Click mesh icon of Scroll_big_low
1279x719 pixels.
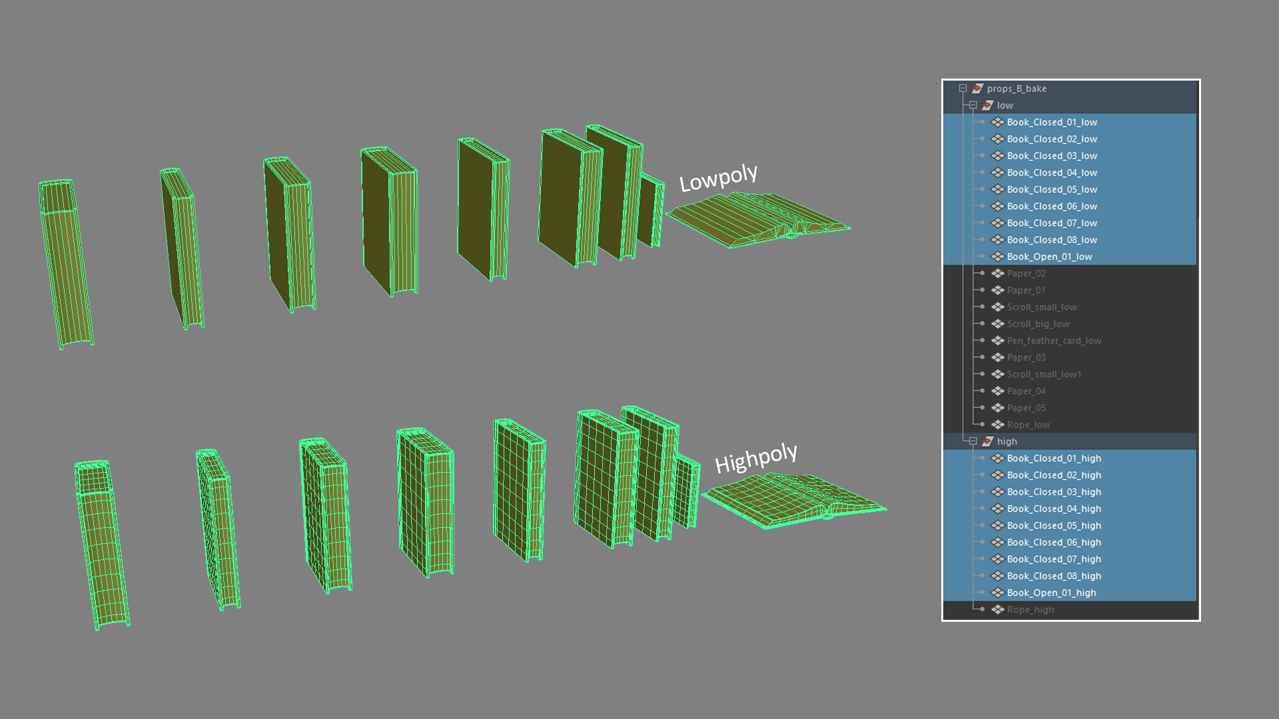coord(997,324)
